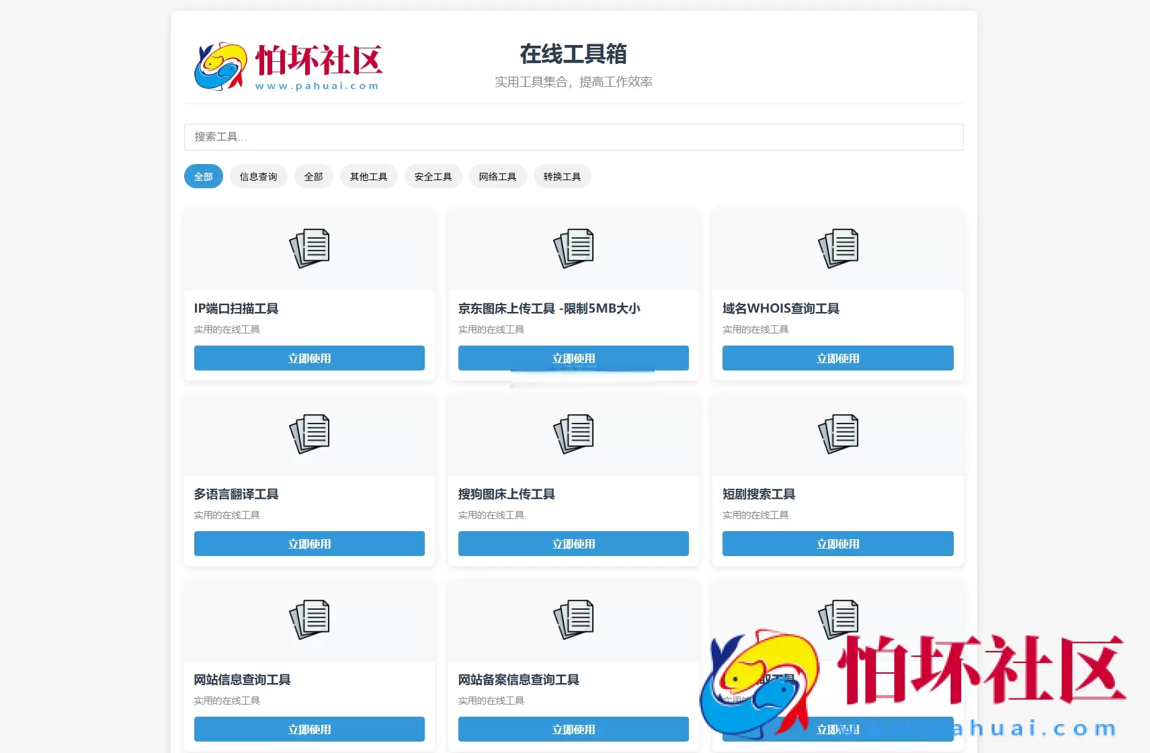Click the IP端口扫描工具 document icon
The image size is (1150, 753).
309,248
